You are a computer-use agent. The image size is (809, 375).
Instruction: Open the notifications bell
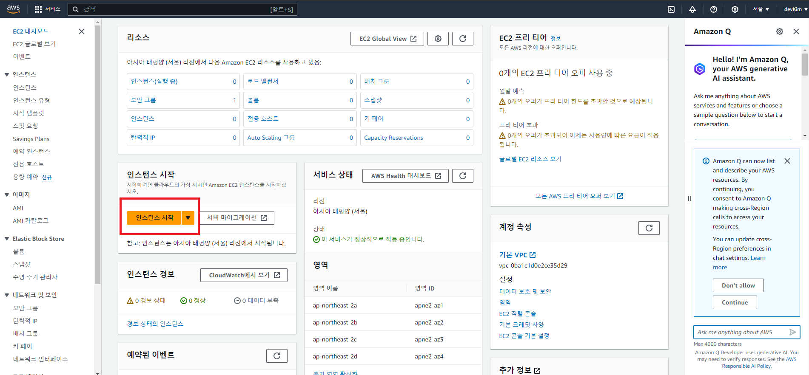pyautogui.click(x=692, y=9)
